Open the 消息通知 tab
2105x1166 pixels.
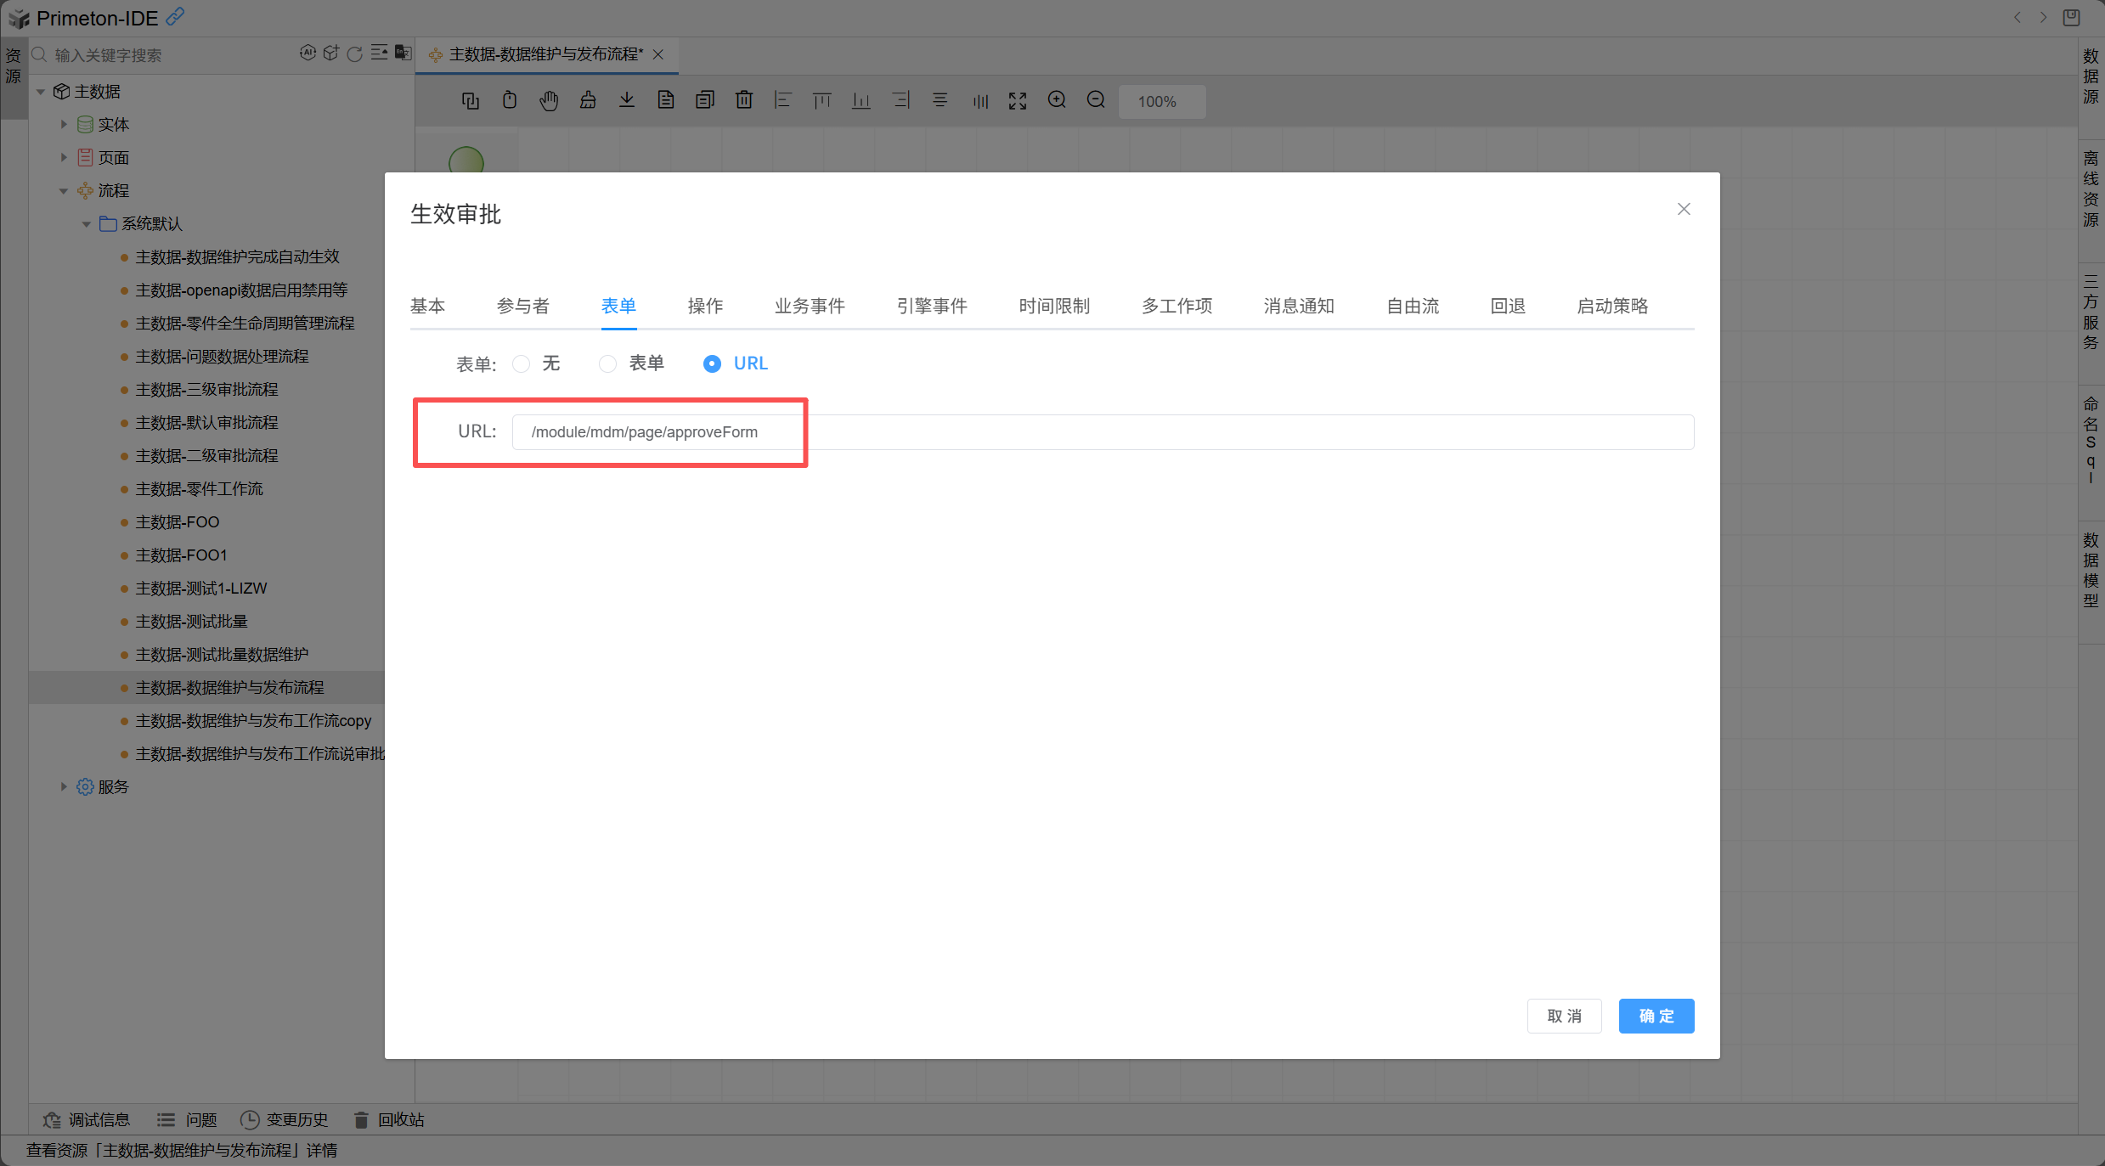[1298, 306]
